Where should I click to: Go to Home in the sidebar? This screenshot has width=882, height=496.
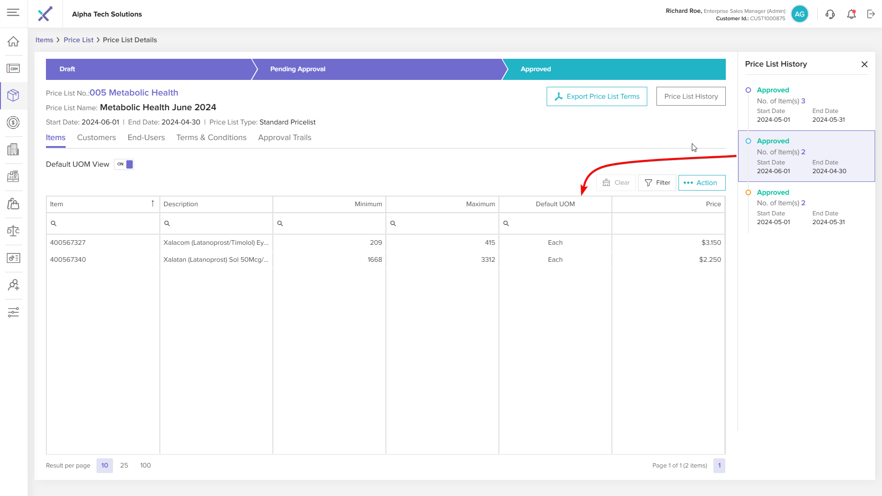click(13, 41)
